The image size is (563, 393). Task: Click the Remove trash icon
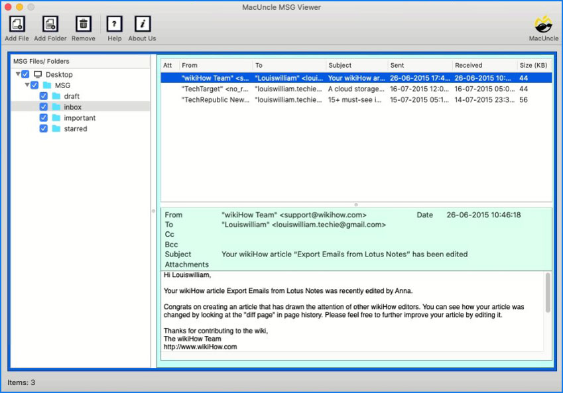84,24
